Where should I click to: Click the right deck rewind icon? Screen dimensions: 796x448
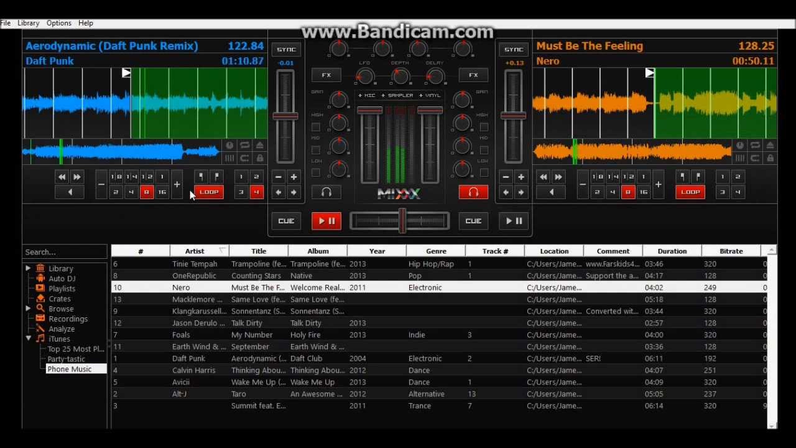pos(543,177)
